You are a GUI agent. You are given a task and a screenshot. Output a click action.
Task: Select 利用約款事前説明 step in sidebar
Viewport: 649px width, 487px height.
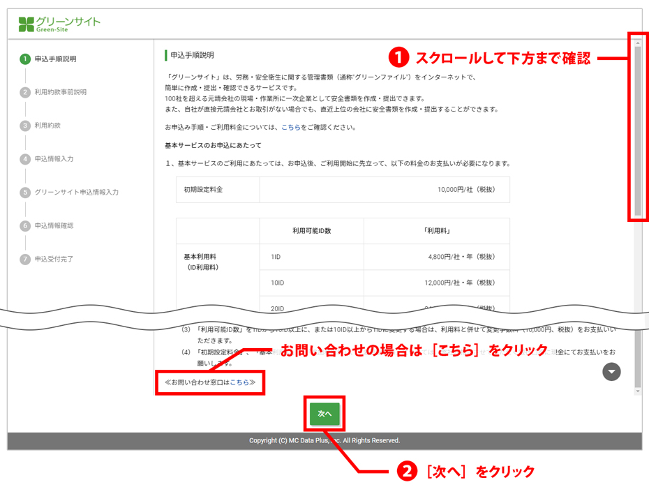point(61,92)
